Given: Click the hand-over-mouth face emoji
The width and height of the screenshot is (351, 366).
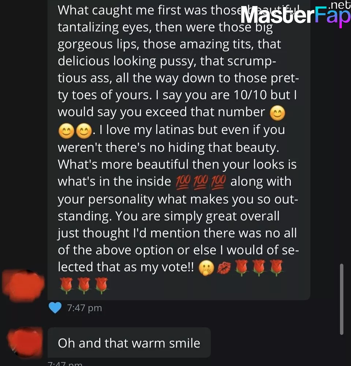Looking at the screenshot, I should click(x=206, y=268).
